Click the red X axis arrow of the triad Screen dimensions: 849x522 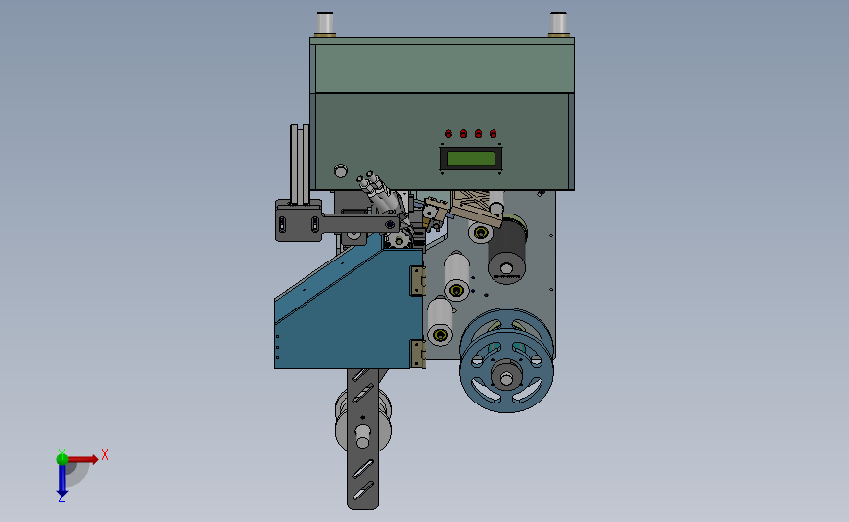point(82,459)
